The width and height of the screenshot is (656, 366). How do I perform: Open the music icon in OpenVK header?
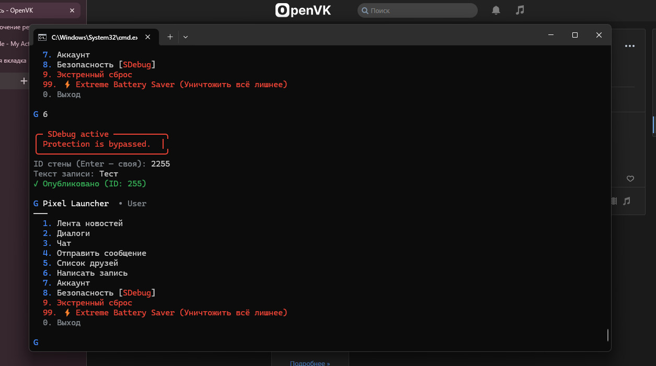(520, 10)
